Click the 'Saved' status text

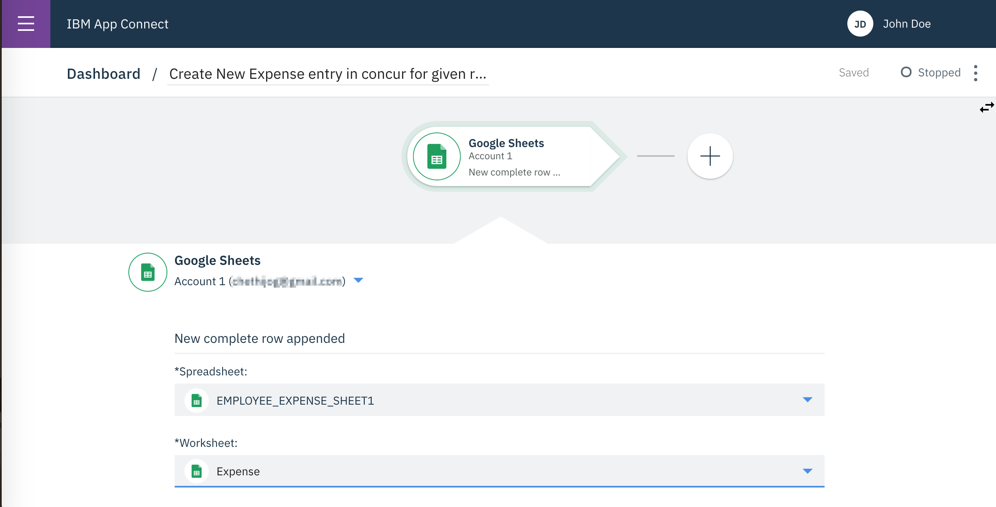pos(854,73)
